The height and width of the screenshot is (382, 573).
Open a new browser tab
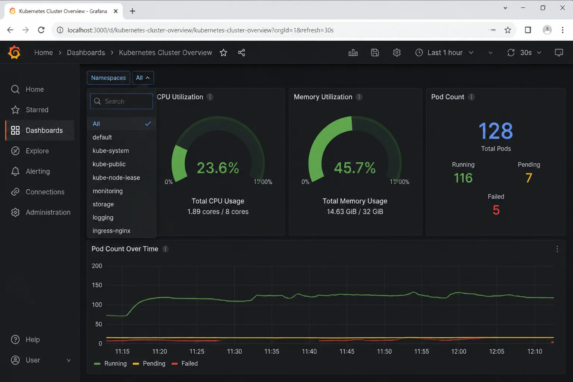click(x=132, y=11)
